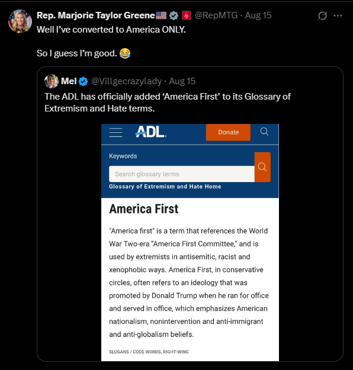The width and height of the screenshot is (353, 370).
Task: Open Mel's profile avatar in quoted post
Action: pyautogui.click(x=52, y=81)
